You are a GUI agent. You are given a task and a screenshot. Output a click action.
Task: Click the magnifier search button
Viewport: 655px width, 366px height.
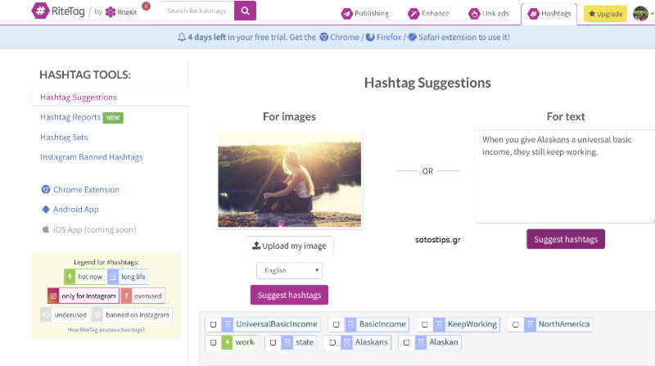(245, 11)
